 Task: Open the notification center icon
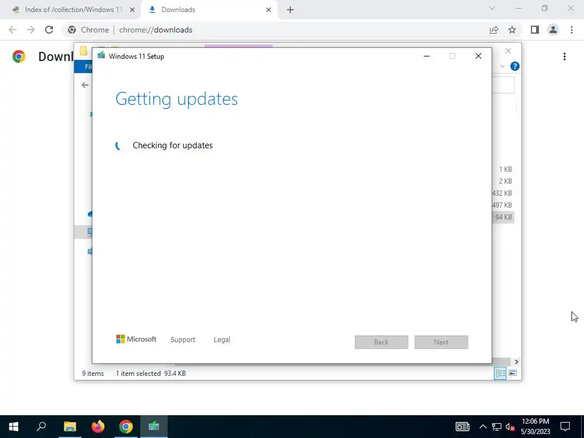tap(565, 427)
